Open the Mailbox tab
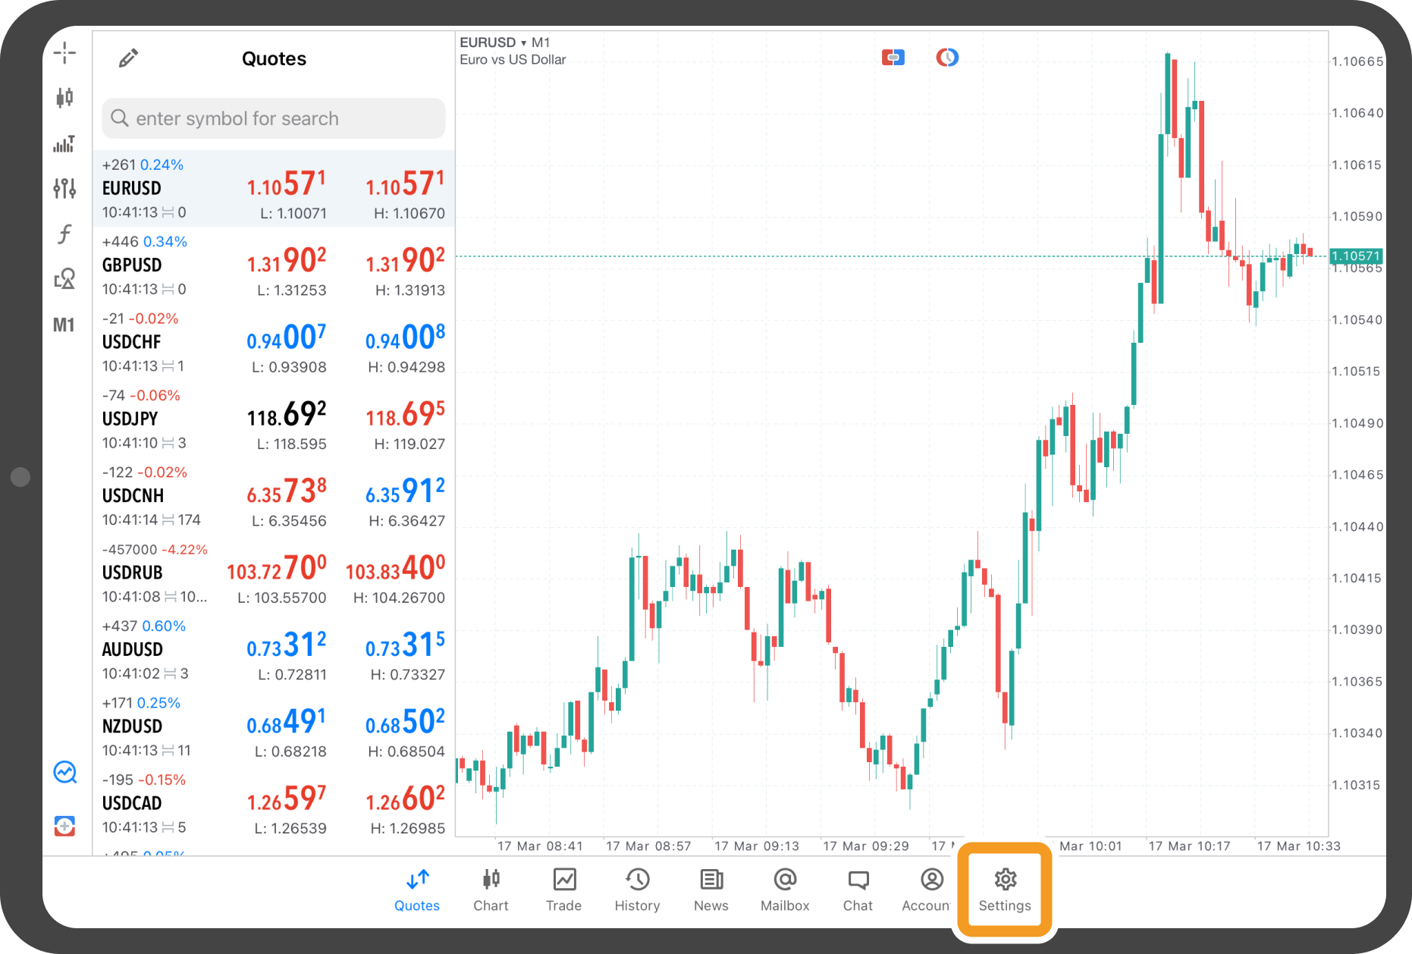Image resolution: width=1412 pixels, height=954 pixels. point(785,890)
